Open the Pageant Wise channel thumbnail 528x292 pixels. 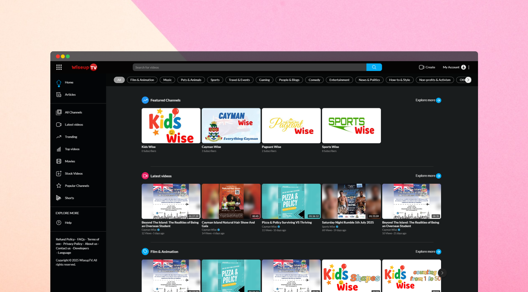point(291,125)
